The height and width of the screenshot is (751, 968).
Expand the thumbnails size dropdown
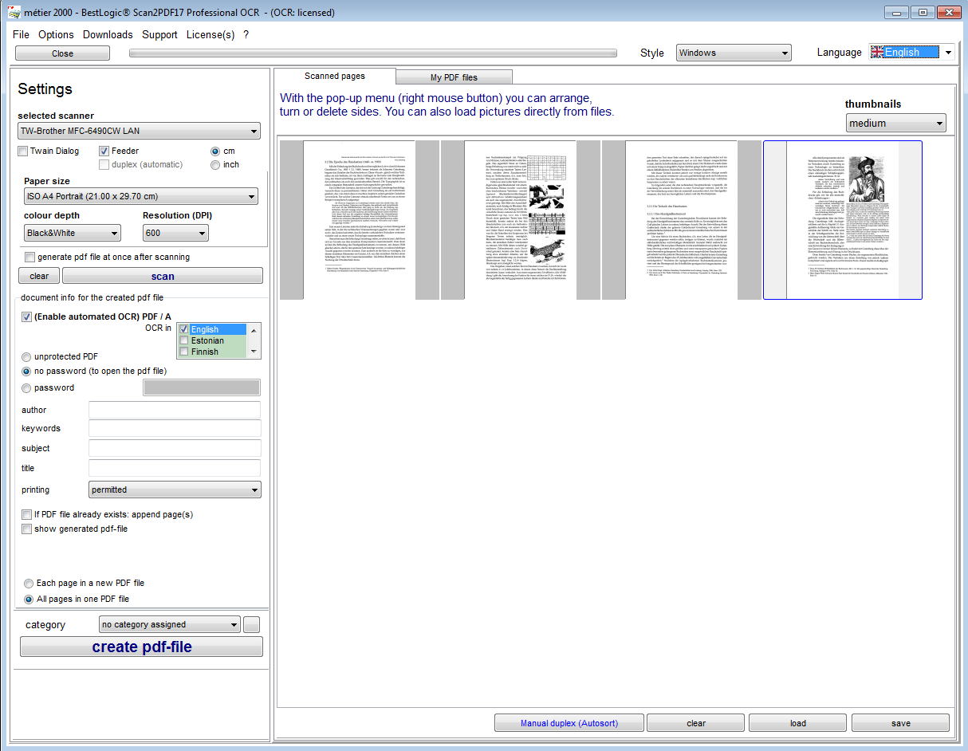895,124
